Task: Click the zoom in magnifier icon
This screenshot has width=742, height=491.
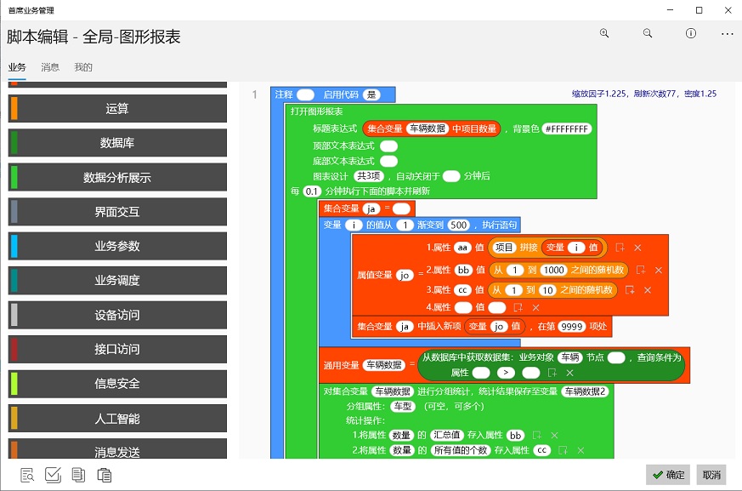Action: pyautogui.click(x=604, y=34)
